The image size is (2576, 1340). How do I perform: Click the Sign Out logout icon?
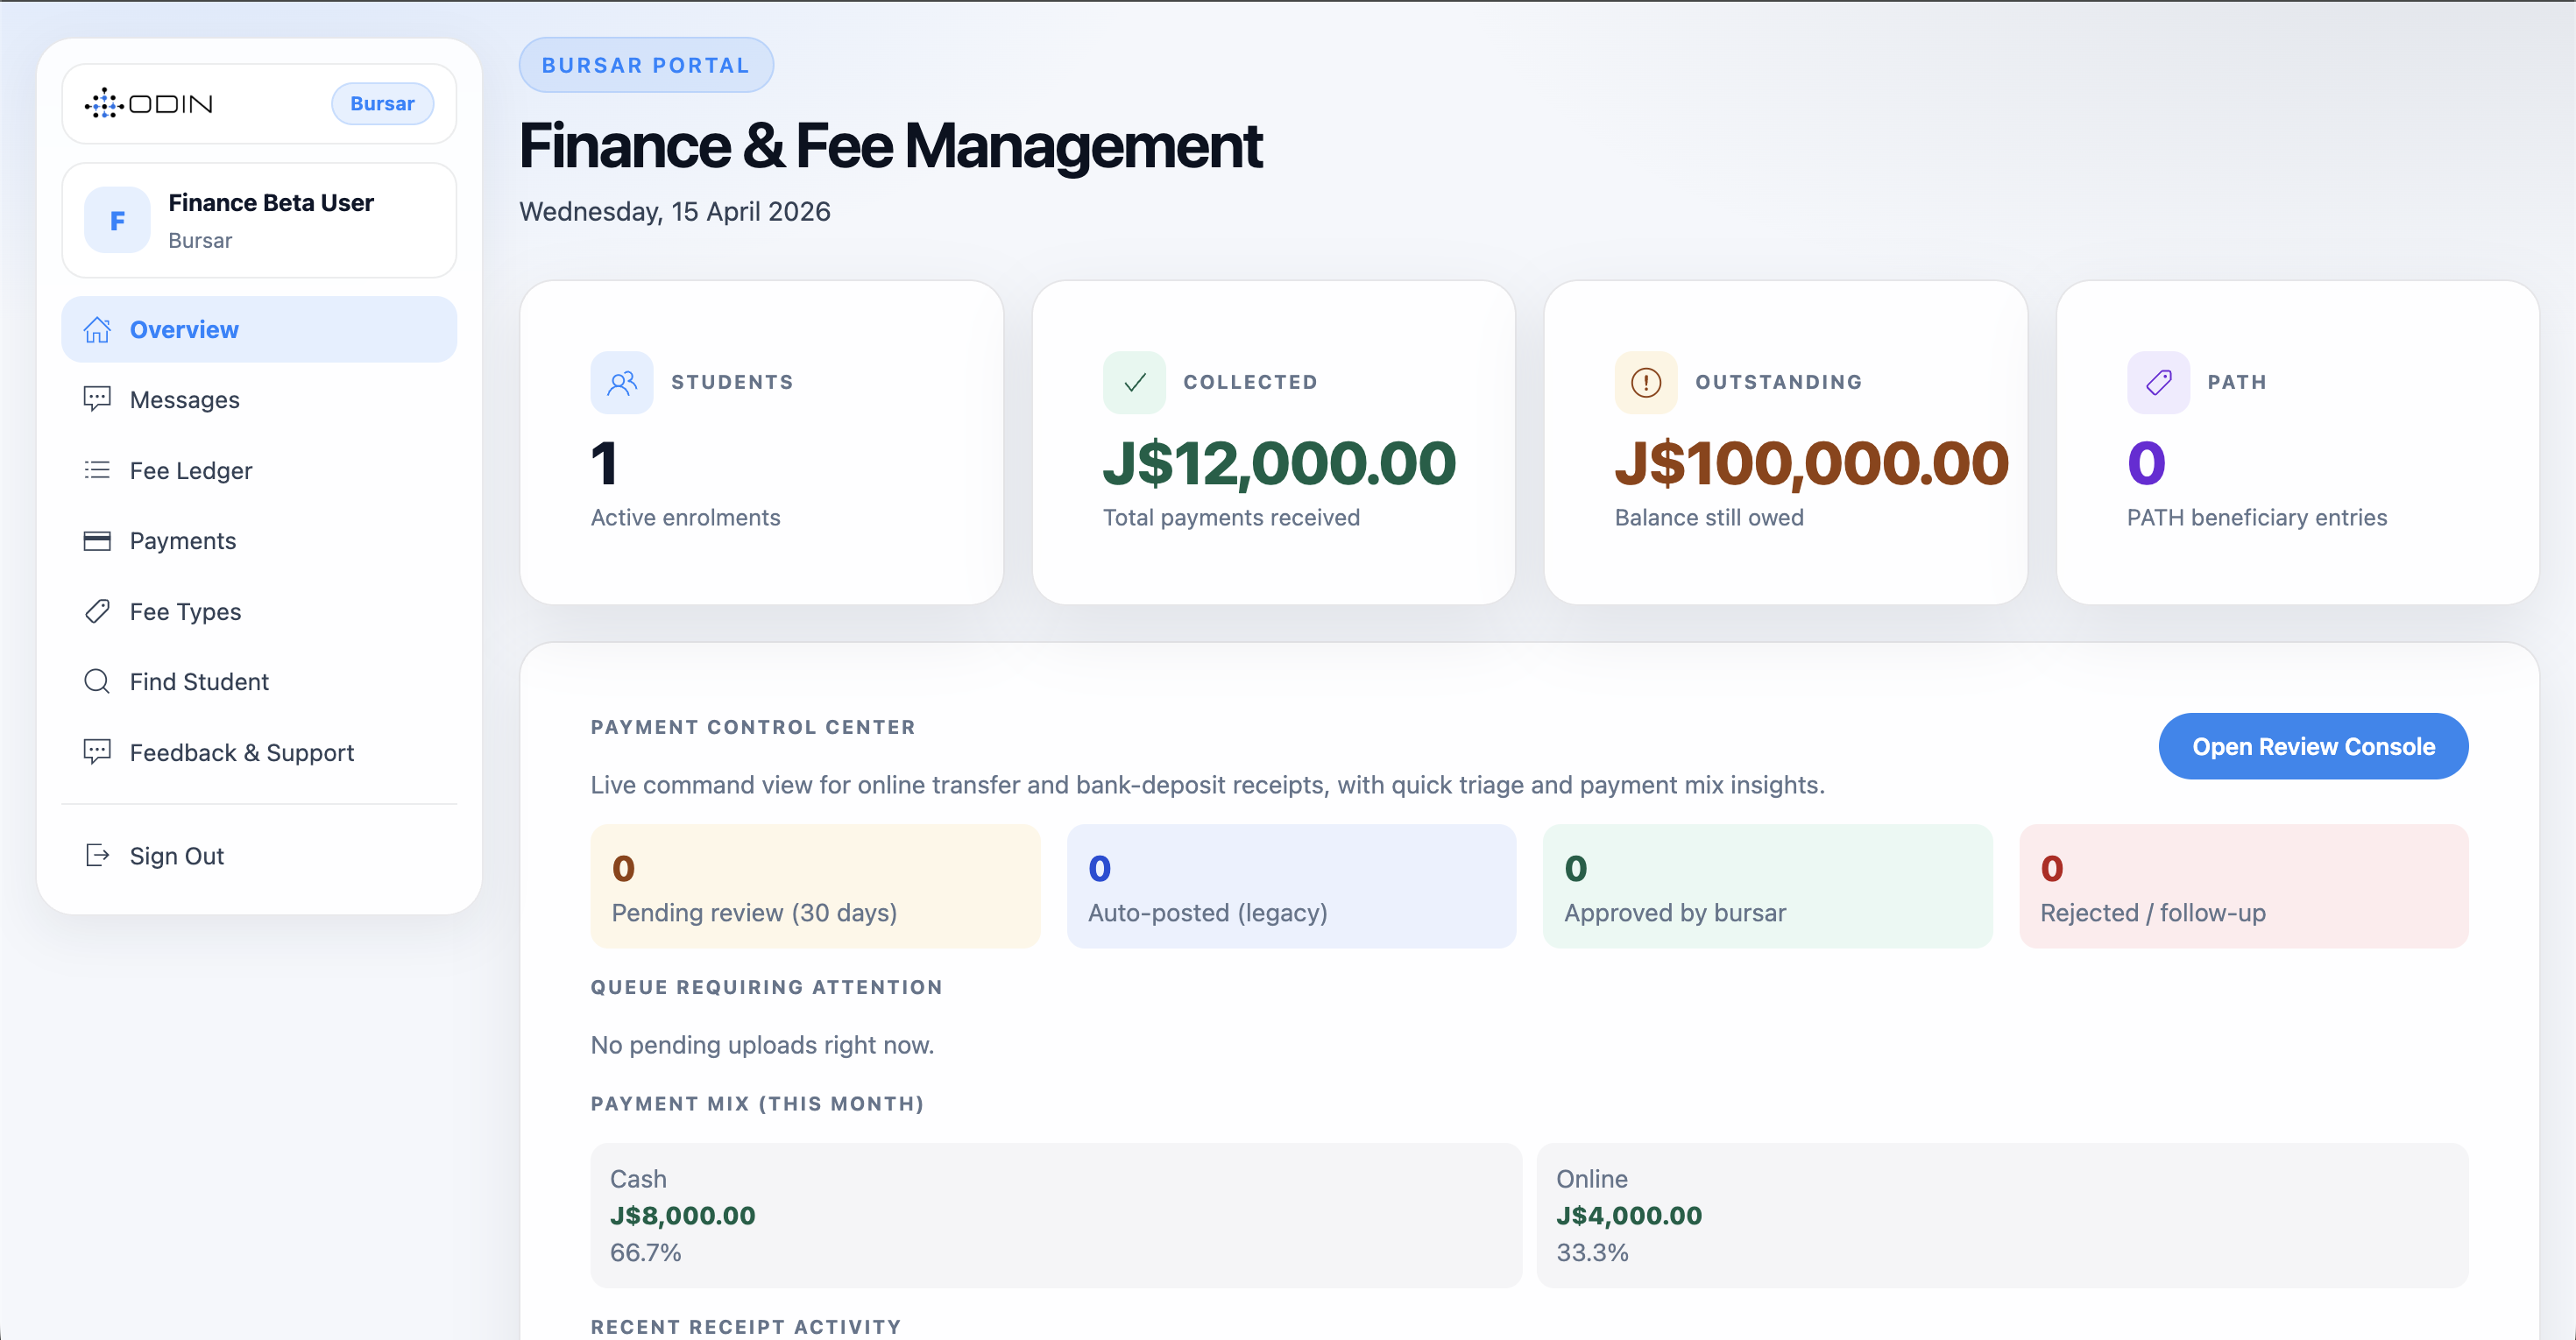click(97, 856)
